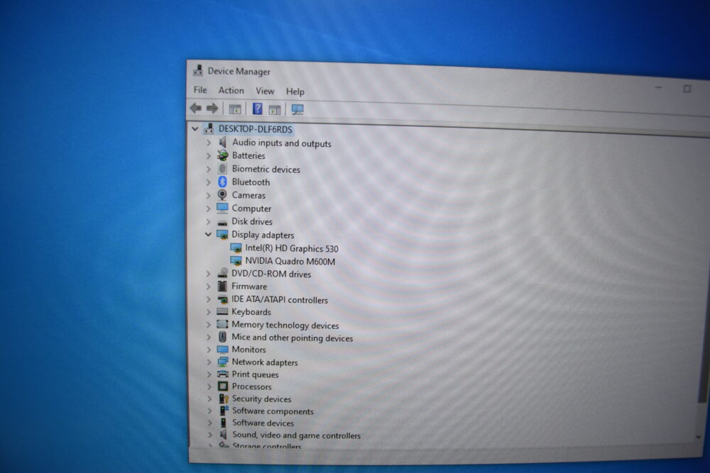Open the File menu
710x473 pixels.
(x=200, y=90)
